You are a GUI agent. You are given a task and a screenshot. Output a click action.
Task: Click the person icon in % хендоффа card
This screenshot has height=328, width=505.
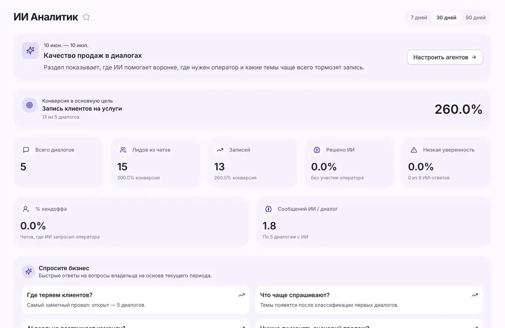pos(26,209)
